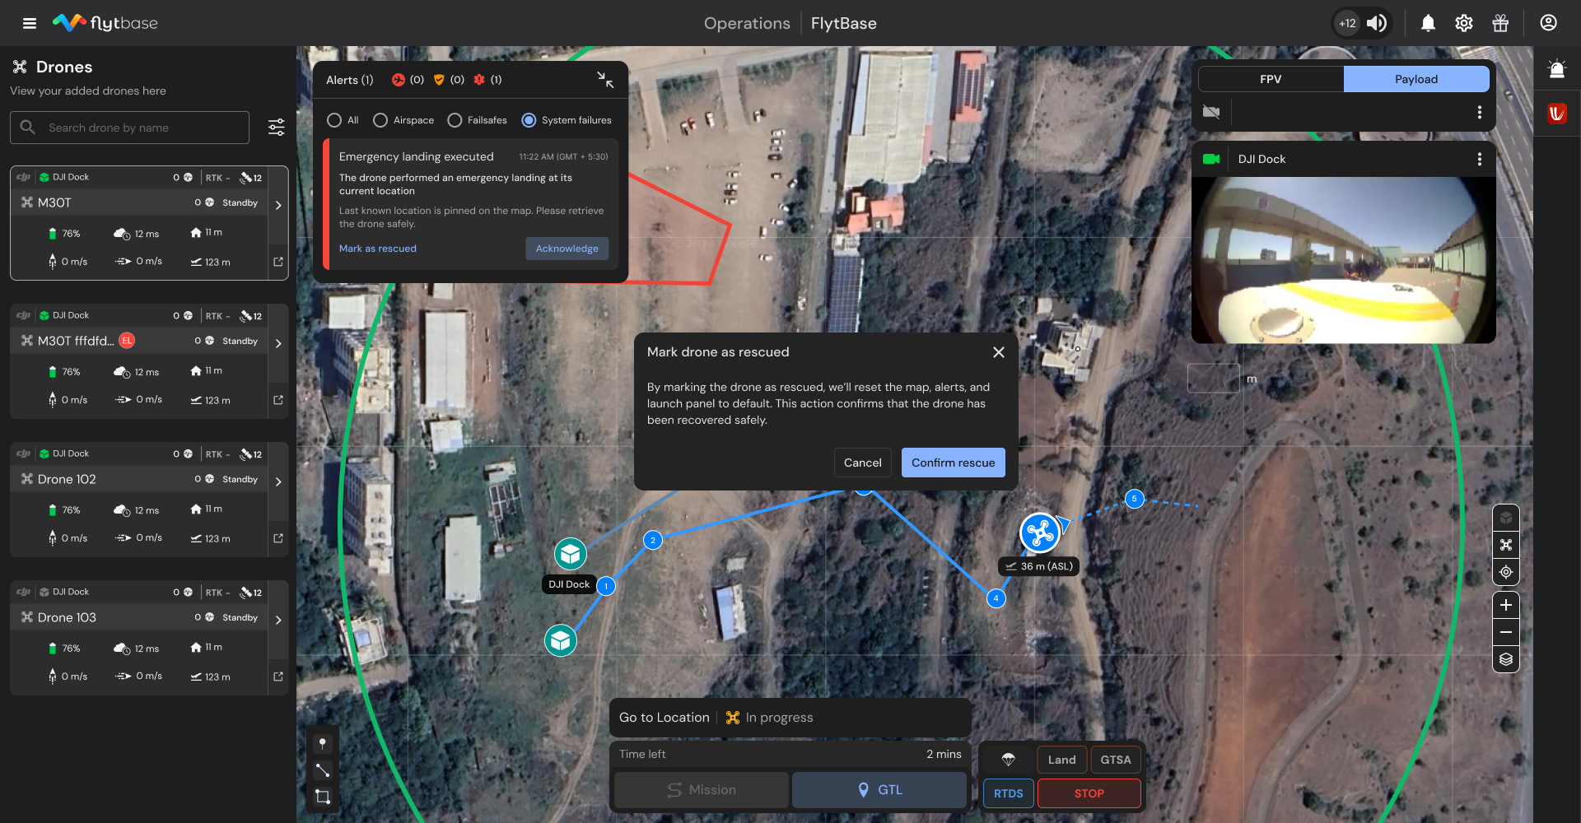This screenshot has width=1581, height=823.
Task: Click the red STOP button
Action: (1089, 793)
